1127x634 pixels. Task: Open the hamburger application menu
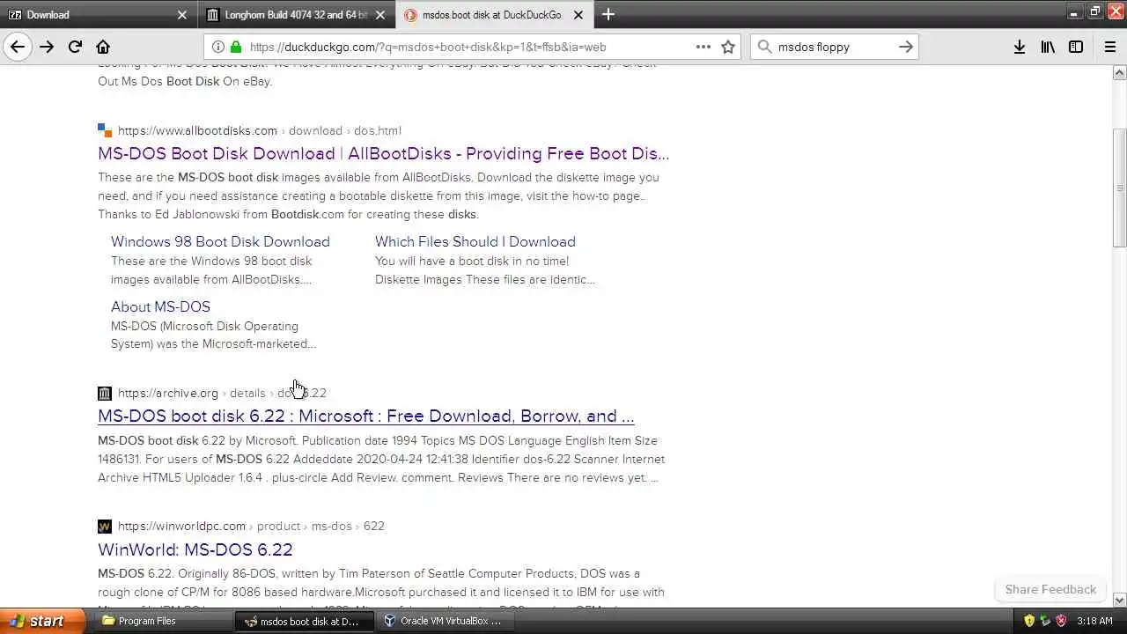(1110, 47)
